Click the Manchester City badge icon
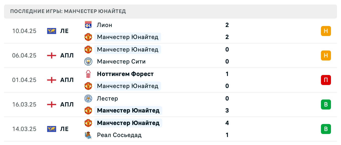This screenshot has width=341, height=145. coord(88,61)
